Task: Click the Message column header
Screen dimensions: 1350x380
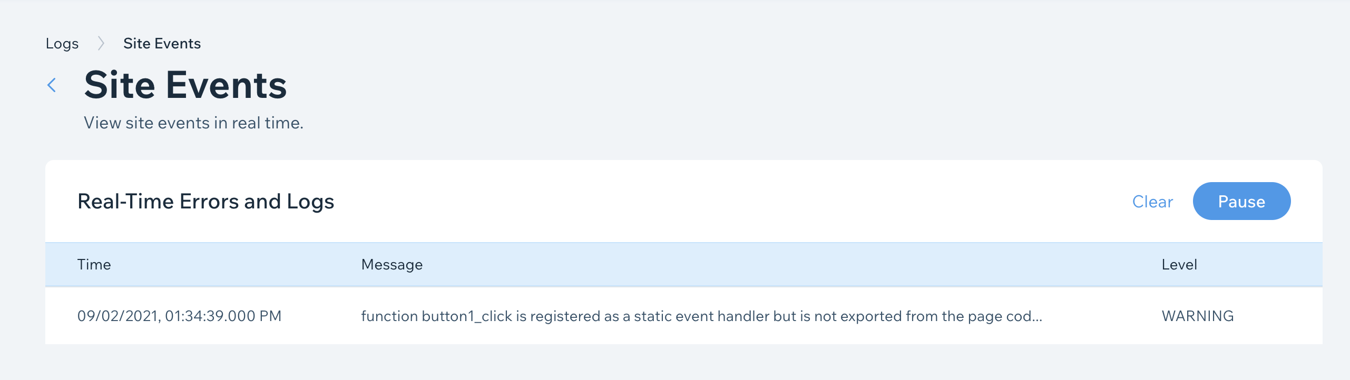Action: (x=392, y=264)
